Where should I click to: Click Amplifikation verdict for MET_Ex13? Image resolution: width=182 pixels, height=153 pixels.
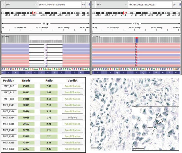point(73,105)
